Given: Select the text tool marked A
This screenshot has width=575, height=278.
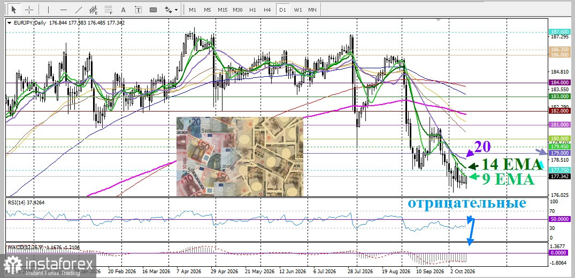Looking at the screenshot, I should [x=123, y=10].
